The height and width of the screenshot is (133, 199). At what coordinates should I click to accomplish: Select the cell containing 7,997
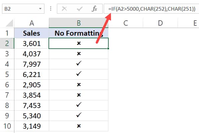pos(31,64)
